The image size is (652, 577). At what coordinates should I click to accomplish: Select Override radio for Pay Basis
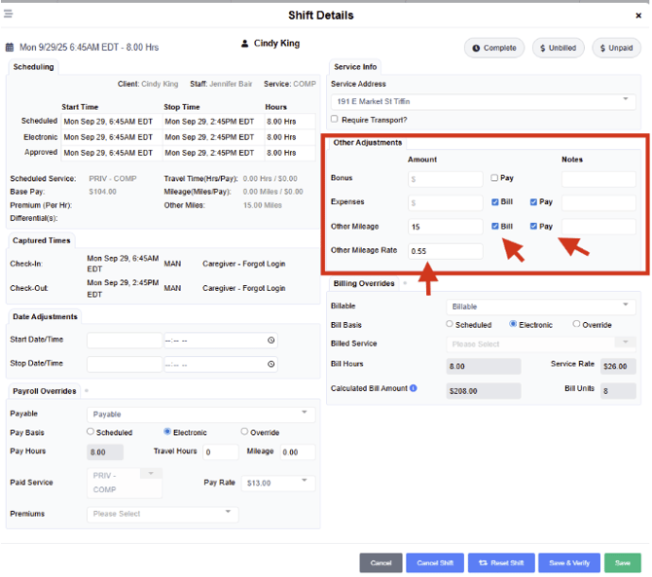pos(244,432)
